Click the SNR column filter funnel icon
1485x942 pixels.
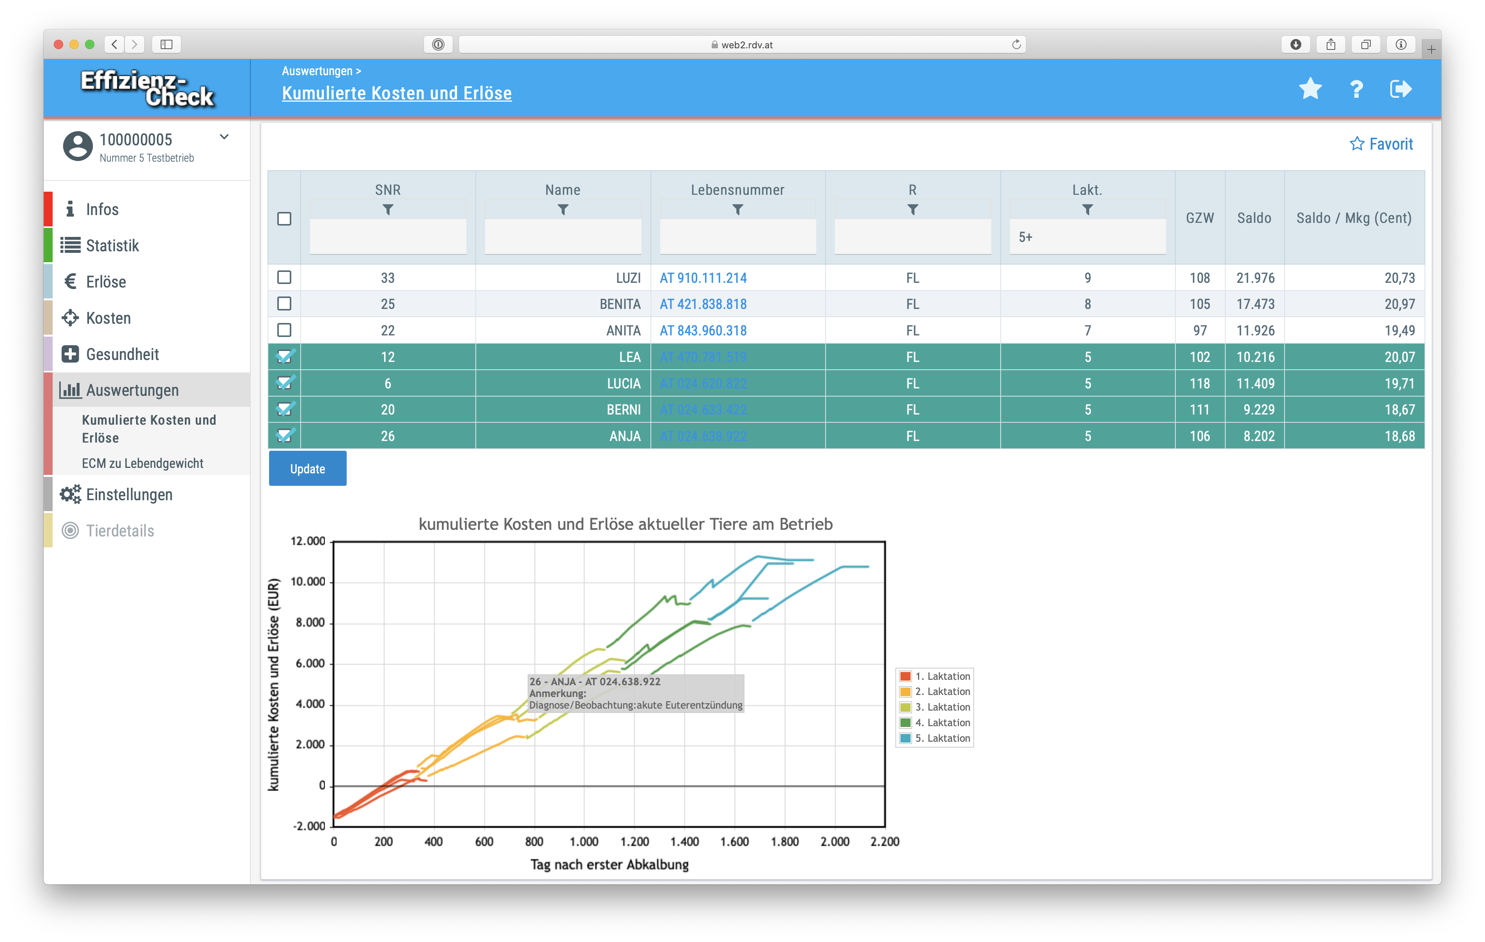(387, 210)
